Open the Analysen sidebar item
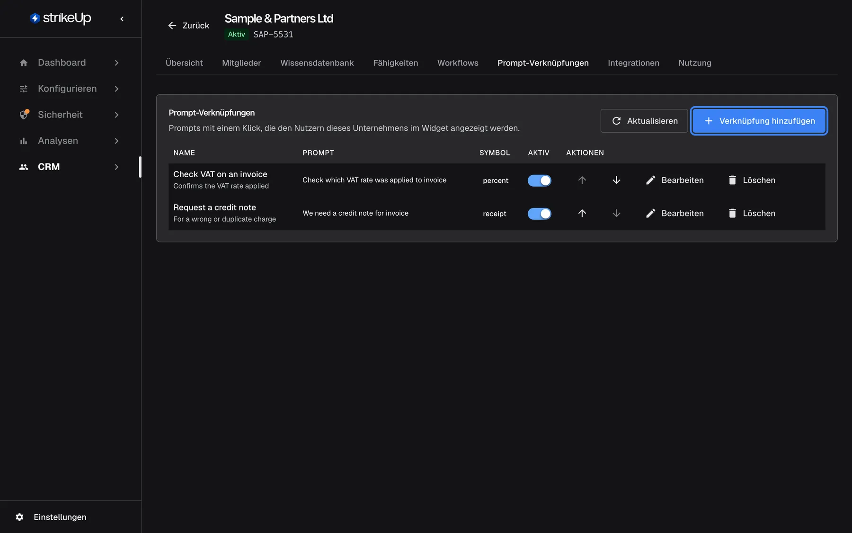 pyautogui.click(x=70, y=141)
